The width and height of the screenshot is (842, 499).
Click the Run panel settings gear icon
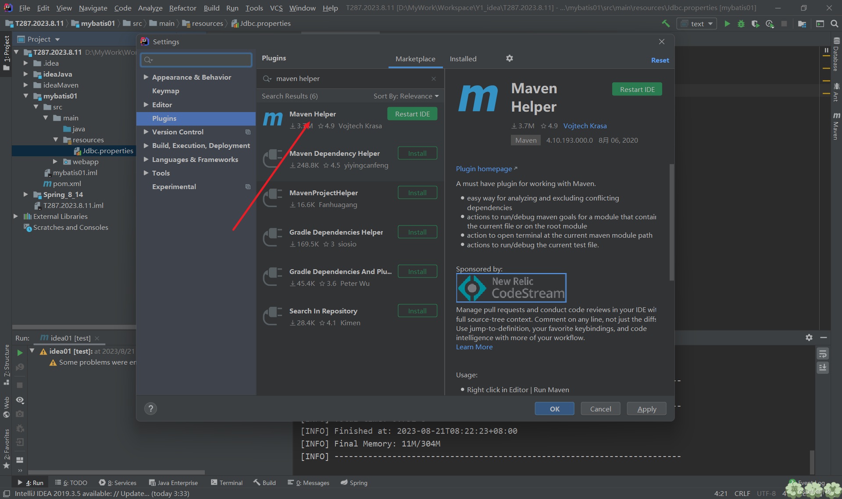(809, 337)
